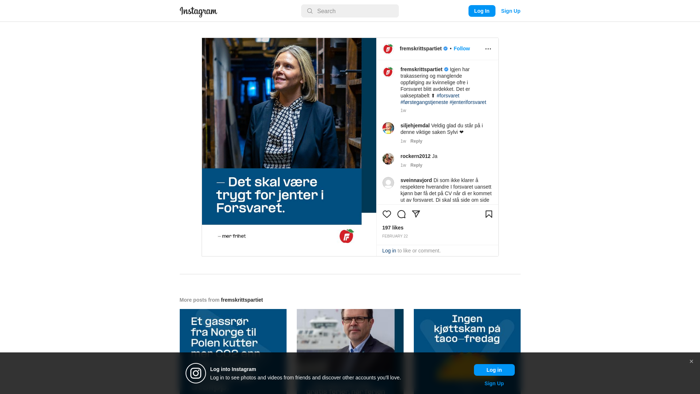
Task: View the 197 likes list
Action: [393, 228]
